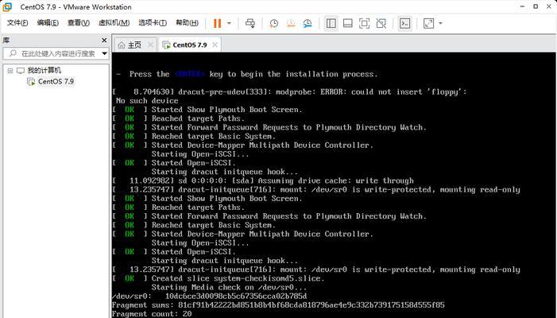Maximize the VMware Workstation window
This screenshot has height=318, width=557.
(x=536, y=6)
